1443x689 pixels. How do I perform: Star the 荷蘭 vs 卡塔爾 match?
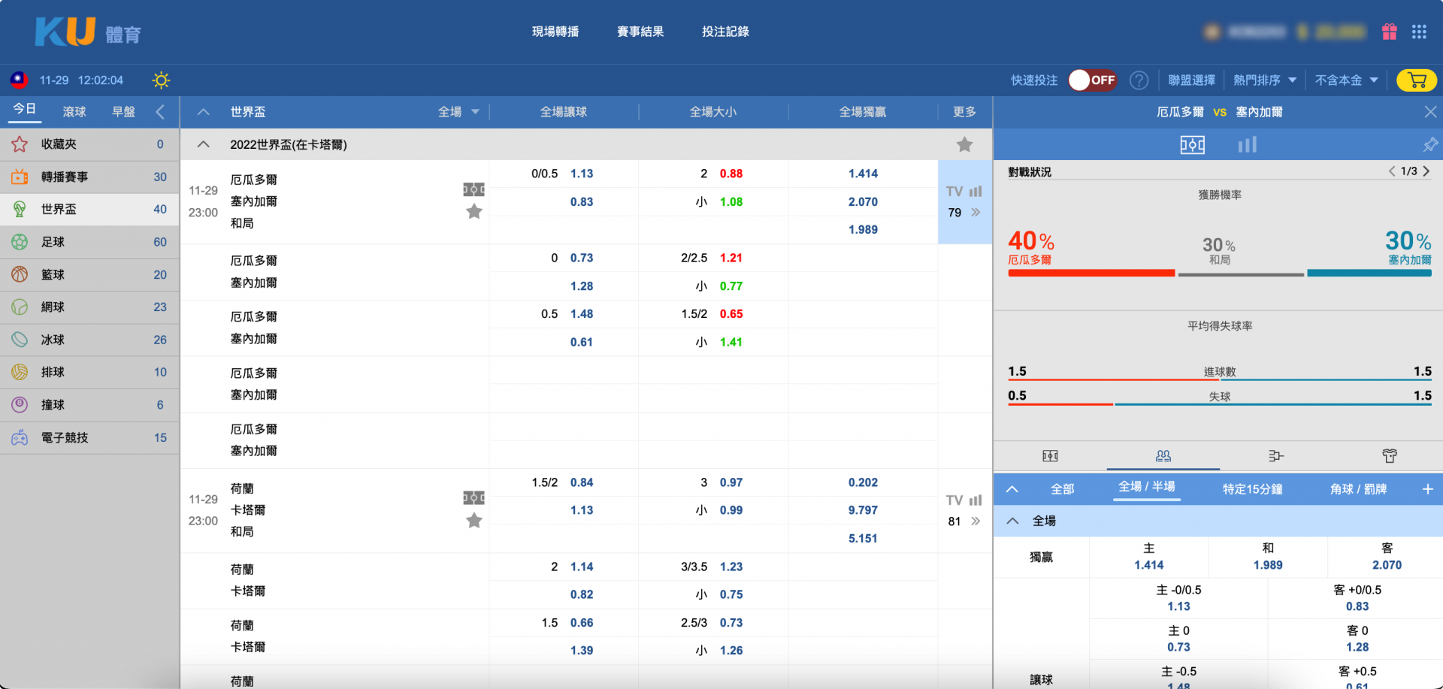coord(474,521)
